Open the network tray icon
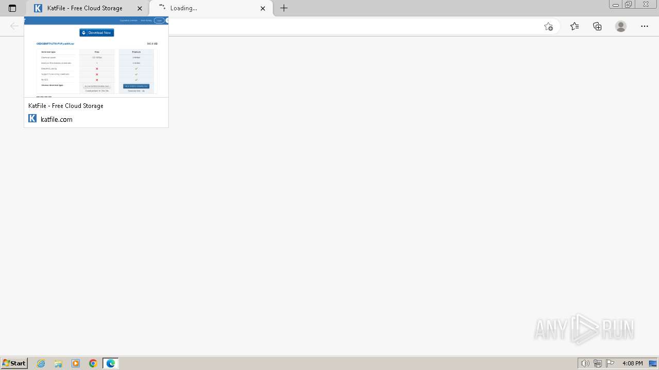Image resolution: width=659 pixels, height=370 pixels. tap(598, 363)
